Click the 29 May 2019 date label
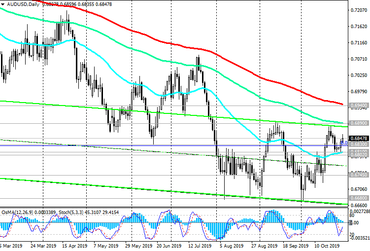Image resolution: width=370 pixels, height=251 pixels. click(139, 246)
